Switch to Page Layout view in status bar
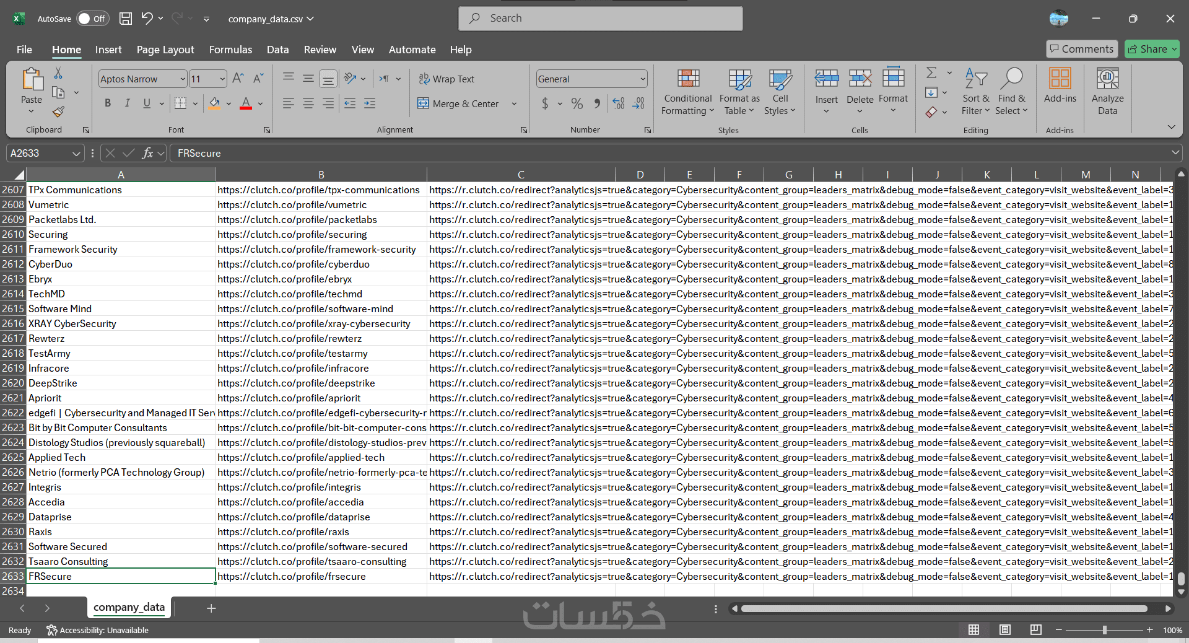 click(x=1005, y=630)
